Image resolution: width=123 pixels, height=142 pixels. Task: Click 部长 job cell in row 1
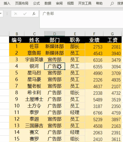75,46
